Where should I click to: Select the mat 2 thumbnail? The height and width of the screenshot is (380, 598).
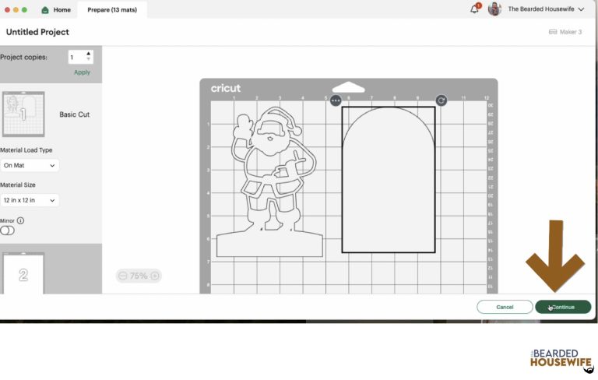point(23,273)
